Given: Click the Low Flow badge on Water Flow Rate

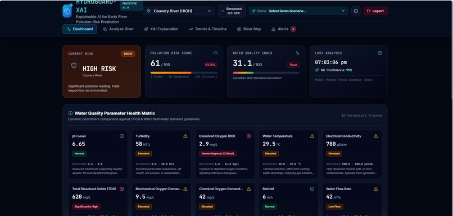Looking at the screenshot, I should 334,206.
